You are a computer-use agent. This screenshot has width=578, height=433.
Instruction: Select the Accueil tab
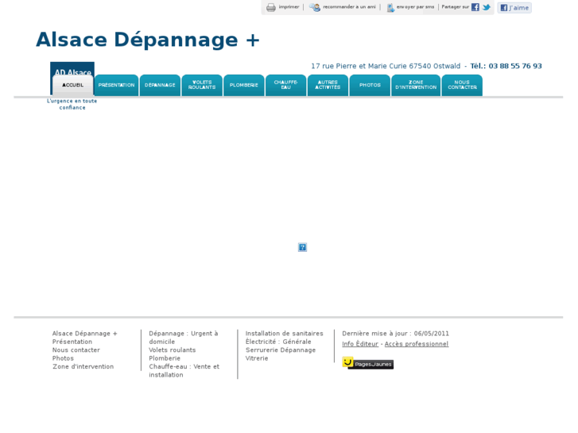tap(72, 85)
